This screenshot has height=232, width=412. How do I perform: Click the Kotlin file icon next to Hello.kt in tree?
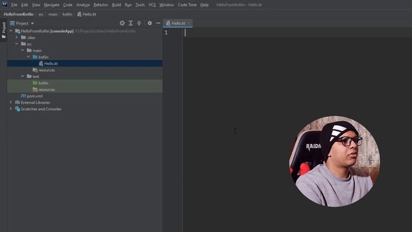(41, 63)
